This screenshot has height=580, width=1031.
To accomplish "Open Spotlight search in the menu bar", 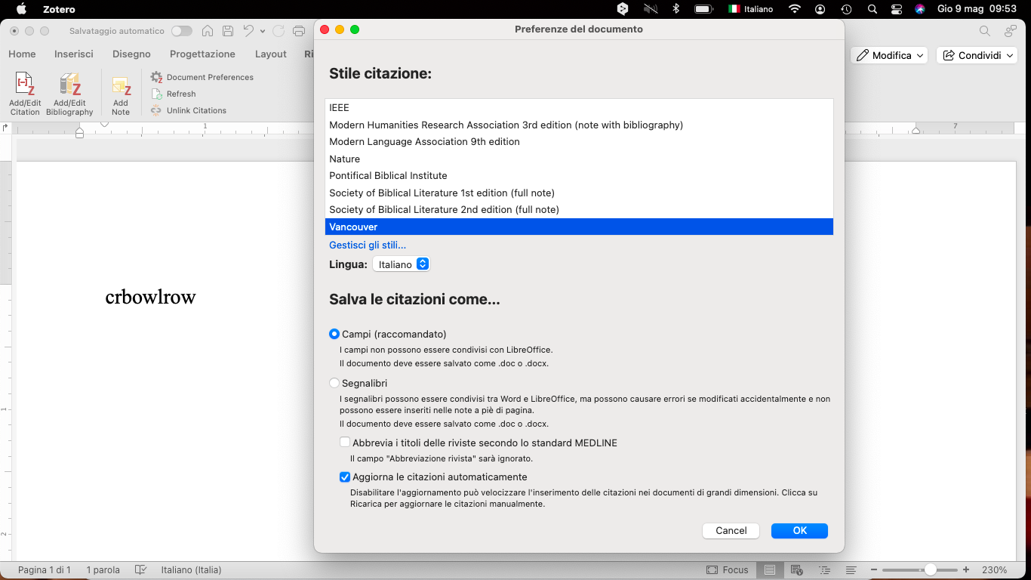I will tap(873, 9).
